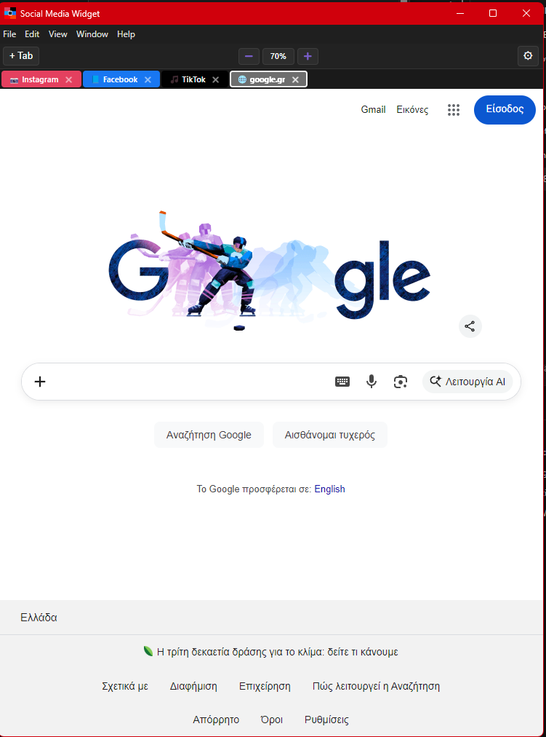This screenshot has width=546, height=737.
Task: Open the Window menu
Action: (92, 34)
